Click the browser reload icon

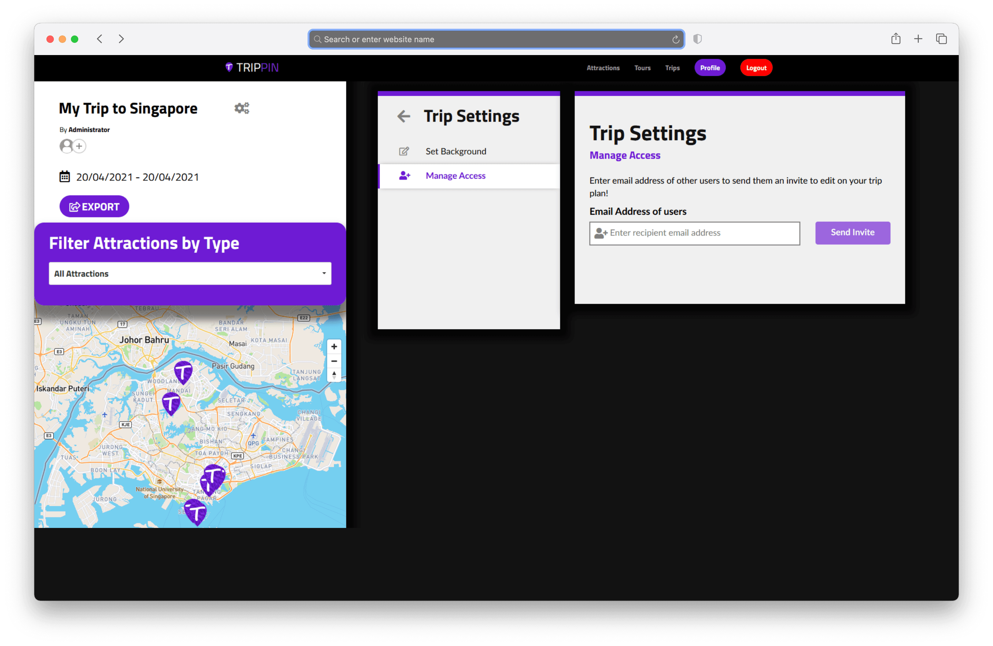675,39
